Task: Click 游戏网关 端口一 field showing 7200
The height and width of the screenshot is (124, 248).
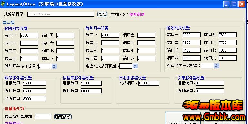Action: 191,35
